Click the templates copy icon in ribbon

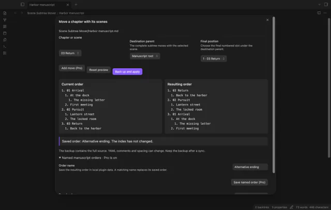pyautogui.click(x=5, y=40)
